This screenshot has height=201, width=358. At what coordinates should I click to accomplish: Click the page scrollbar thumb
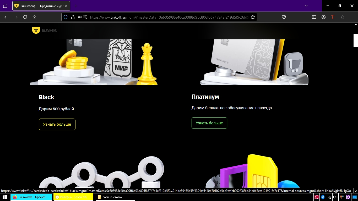tap(356, 40)
